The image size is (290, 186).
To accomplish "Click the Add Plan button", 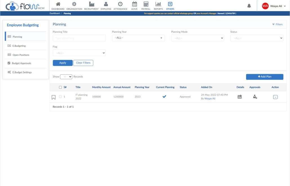I will pos(265,76).
